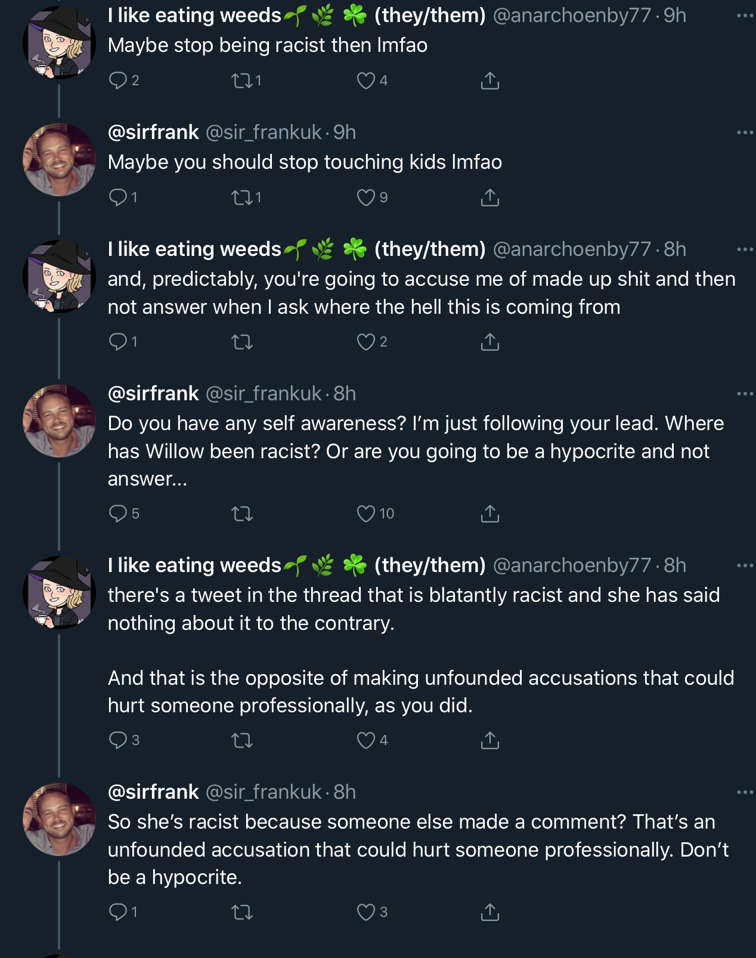Open @sir_frankuk handle on last tweet
This screenshot has height=958, width=756.
tap(264, 792)
